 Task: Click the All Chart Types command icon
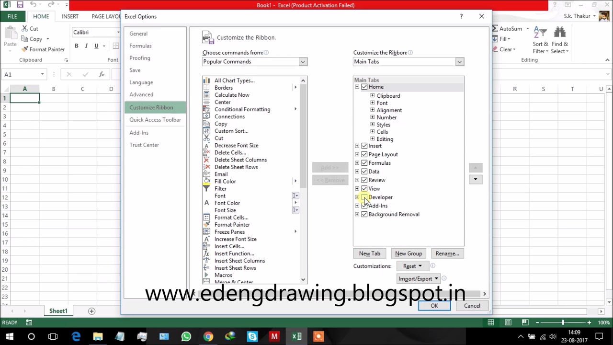[206, 80]
